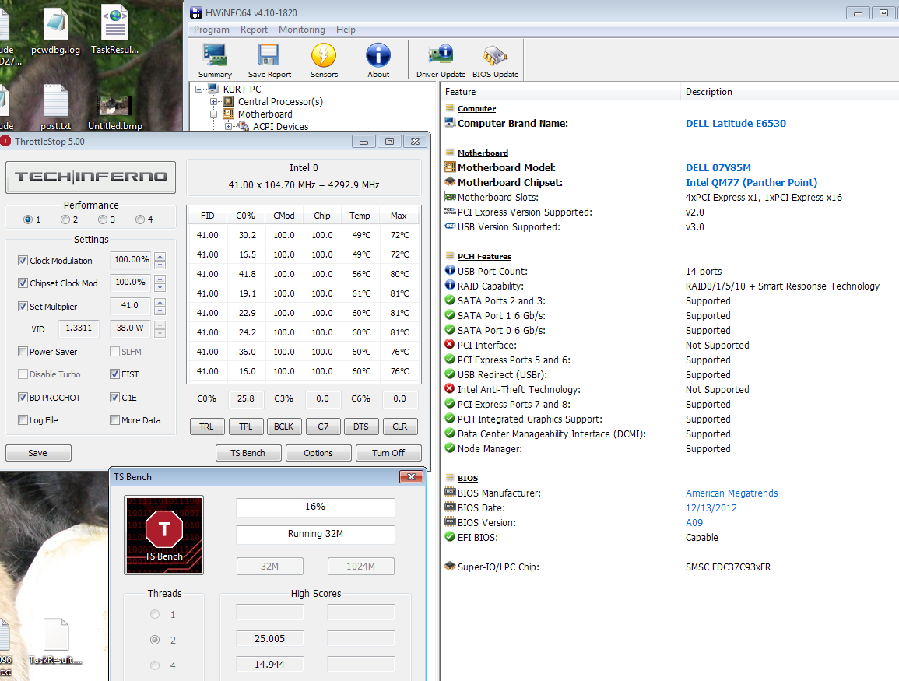Click the About info icon
The width and height of the screenshot is (899, 681).
coord(378,60)
